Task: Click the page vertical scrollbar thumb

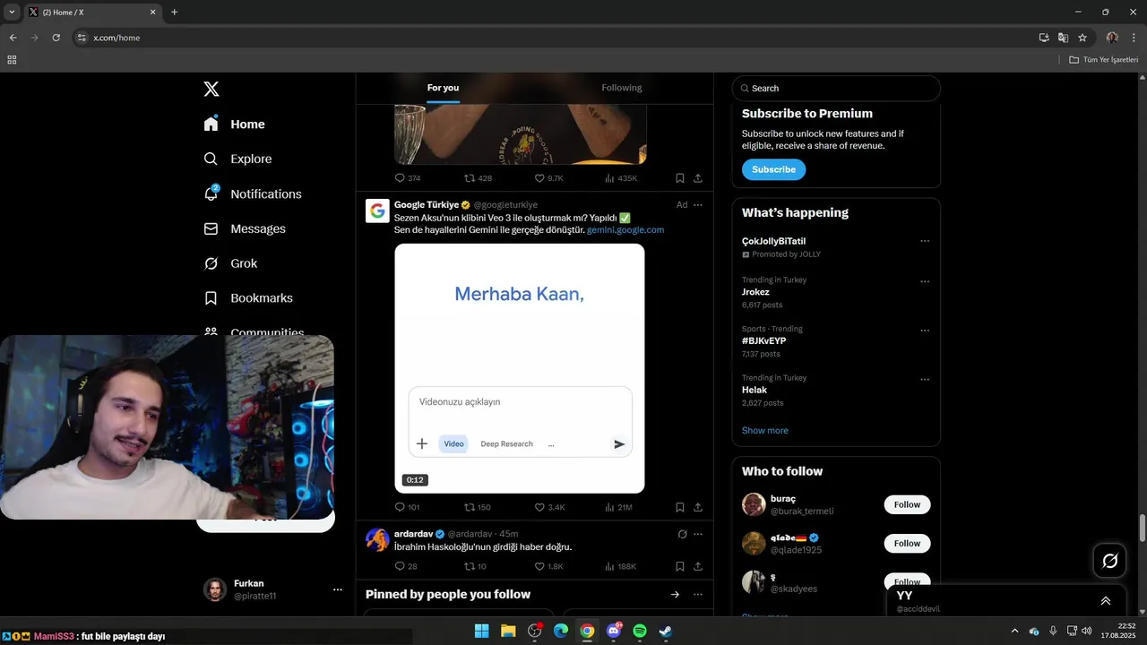Action: point(1142,529)
